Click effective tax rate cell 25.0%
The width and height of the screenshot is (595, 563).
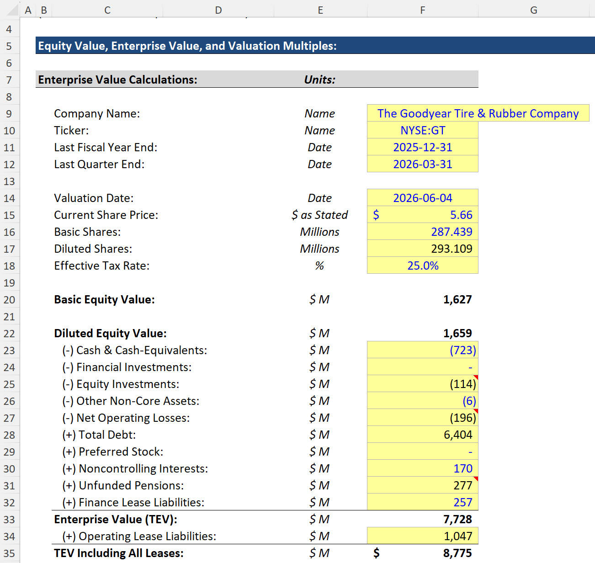coord(423,266)
